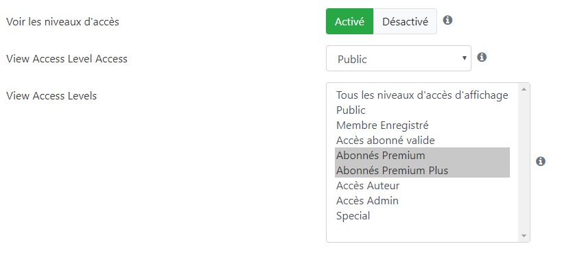This screenshot has width=573, height=253.
Task: Click info icon beside View Access Levels list
Action: pyautogui.click(x=541, y=161)
